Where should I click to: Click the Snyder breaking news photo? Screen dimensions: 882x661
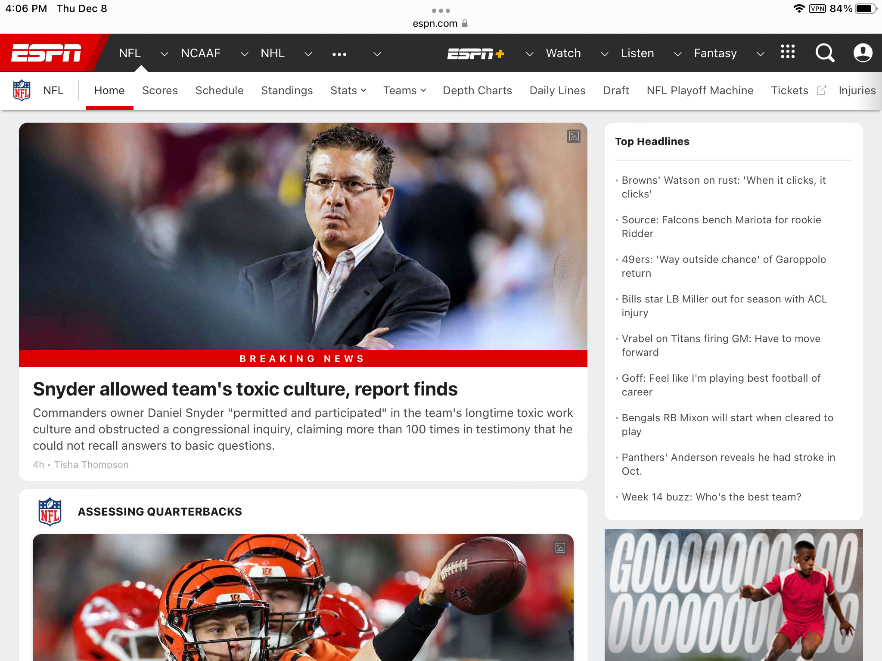click(x=303, y=236)
